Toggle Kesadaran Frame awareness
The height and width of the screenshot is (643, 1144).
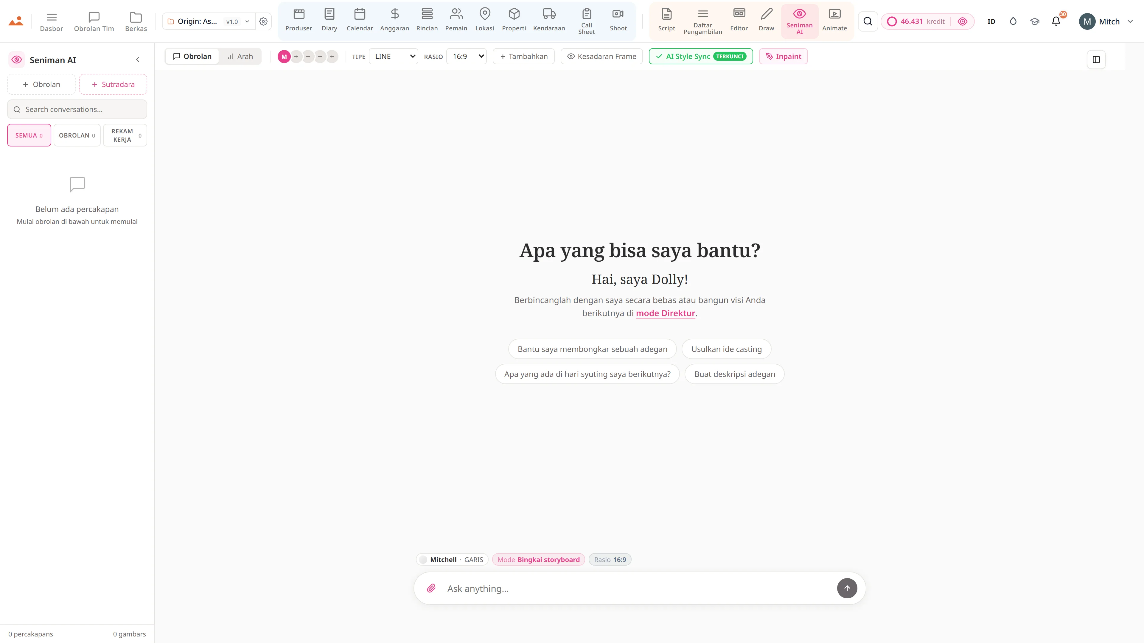(x=602, y=56)
